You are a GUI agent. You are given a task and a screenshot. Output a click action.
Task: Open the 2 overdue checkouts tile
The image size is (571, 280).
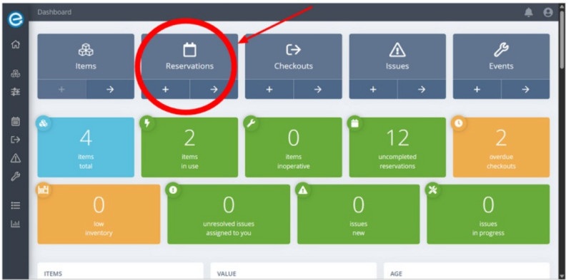click(x=502, y=147)
